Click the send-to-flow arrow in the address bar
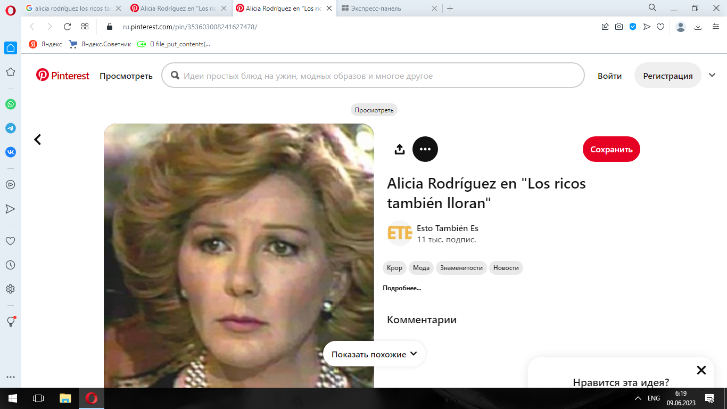Image resolution: width=727 pixels, height=409 pixels. click(x=647, y=27)
